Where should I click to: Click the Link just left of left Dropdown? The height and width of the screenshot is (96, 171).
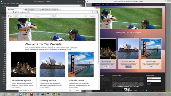tap(21, 16)
